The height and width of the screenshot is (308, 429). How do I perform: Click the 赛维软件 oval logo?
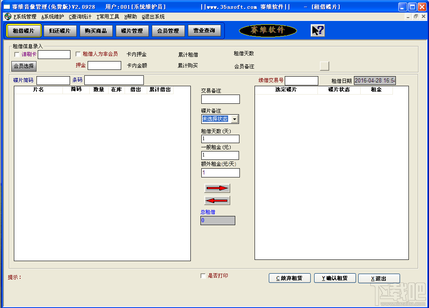(x=268, y=30)
